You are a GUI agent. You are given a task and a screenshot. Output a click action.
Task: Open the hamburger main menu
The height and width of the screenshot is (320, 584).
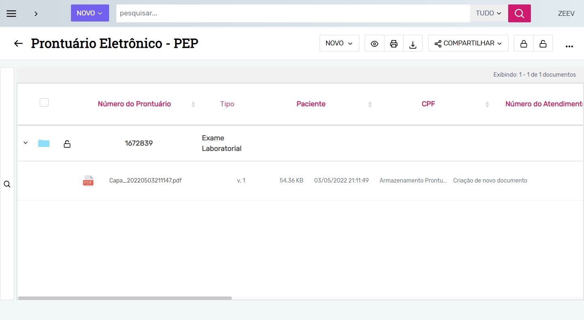click(11, 13)
